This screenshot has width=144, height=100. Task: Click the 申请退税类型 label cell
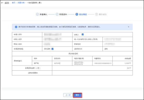(27, 49)
